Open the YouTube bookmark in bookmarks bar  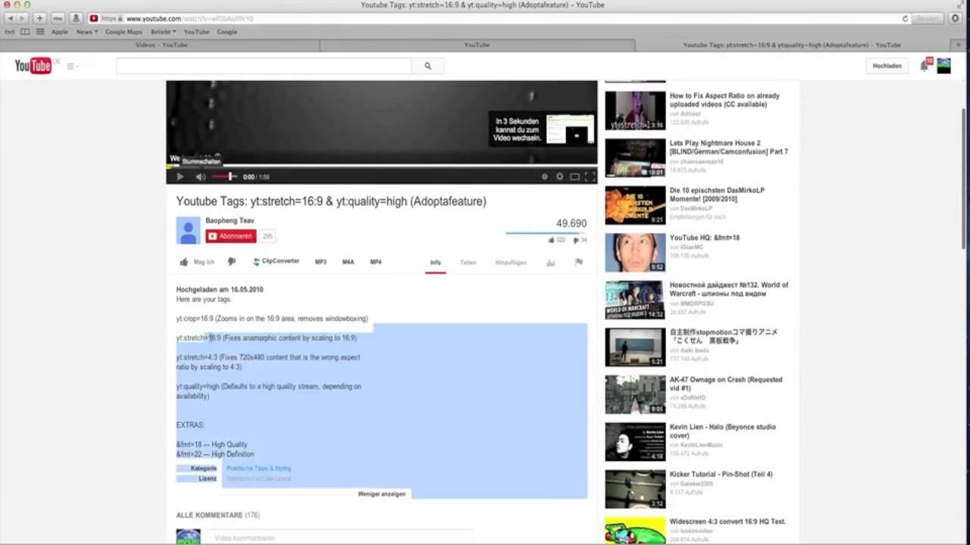196,32
